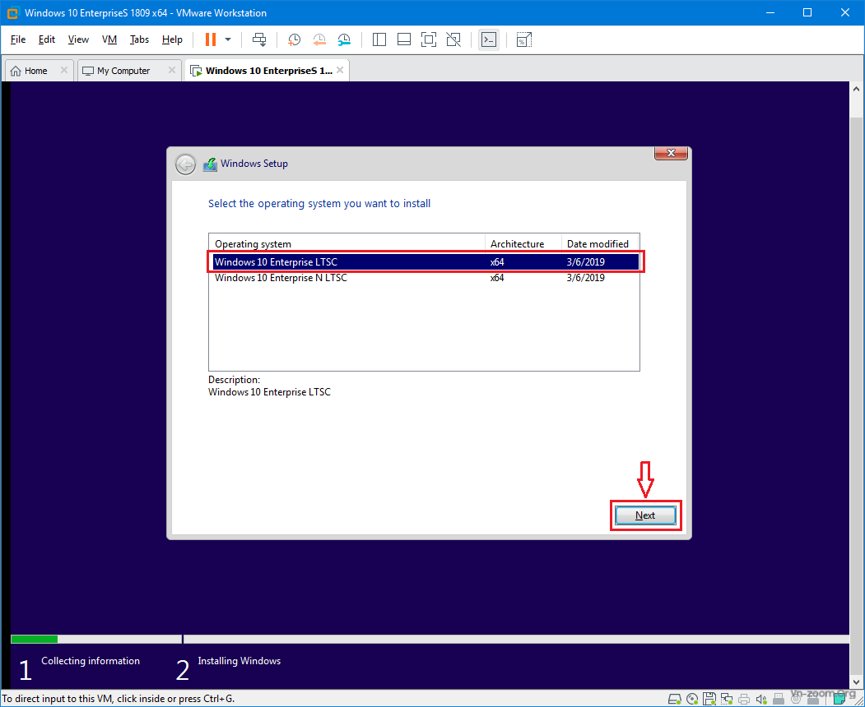Minimize the VMware Workstation window
Screen dimensions: 865x707
coord(770,12)
